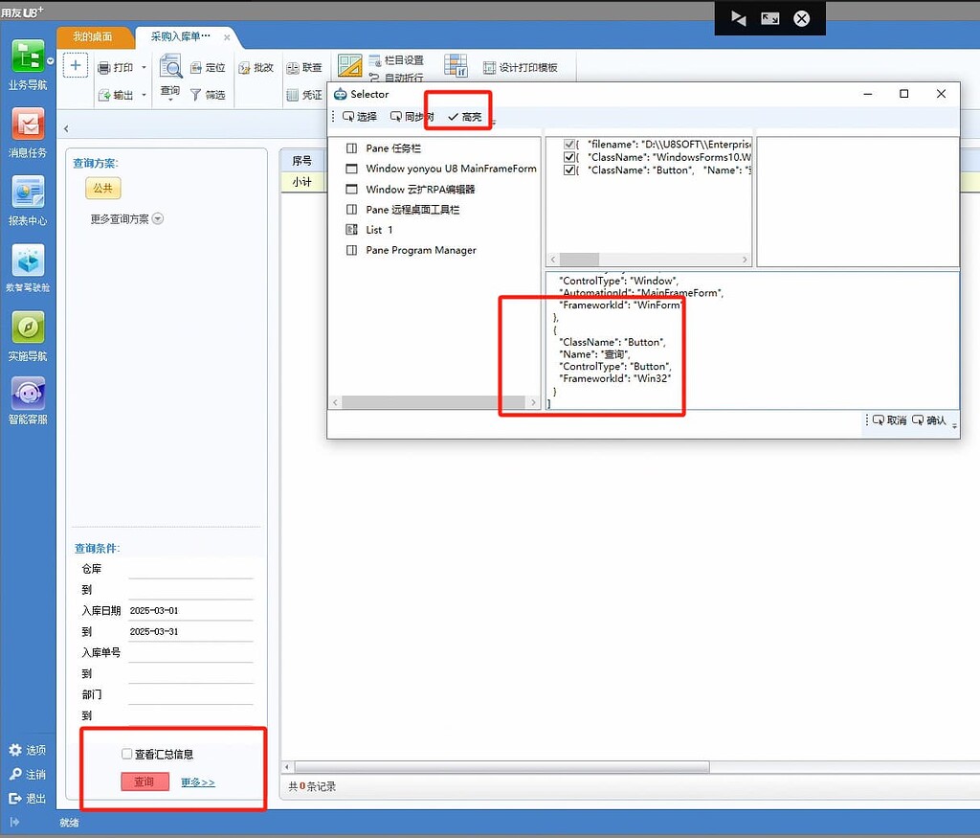Open 设计打印模板 from the toolbar

pos(522,66)
